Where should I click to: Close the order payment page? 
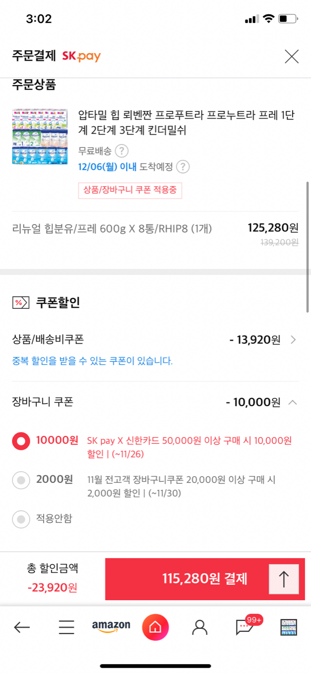coord(292,56)
